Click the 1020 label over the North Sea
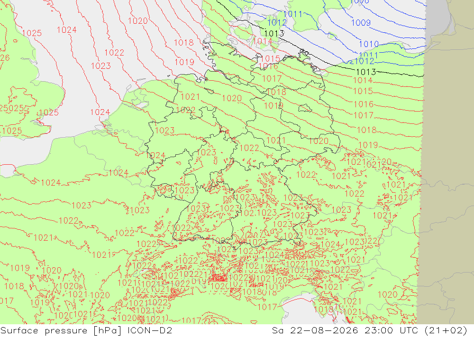This screenshot has height=348, width=474. pos(138,20)
